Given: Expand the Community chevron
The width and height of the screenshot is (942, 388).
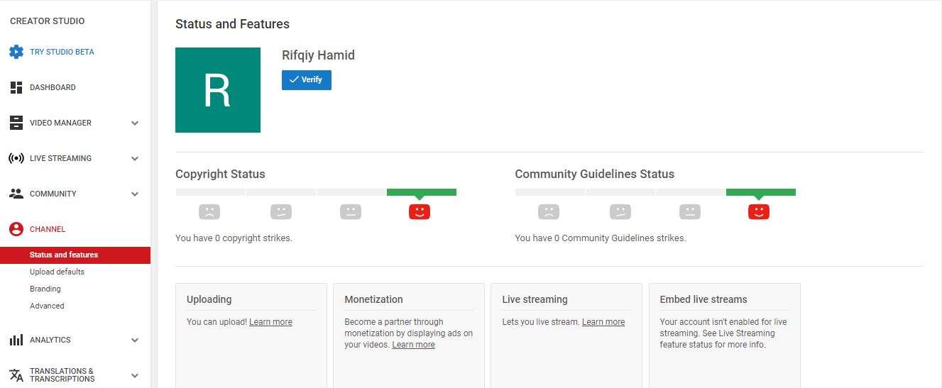Looking at the screenshot, I should 135,194.
